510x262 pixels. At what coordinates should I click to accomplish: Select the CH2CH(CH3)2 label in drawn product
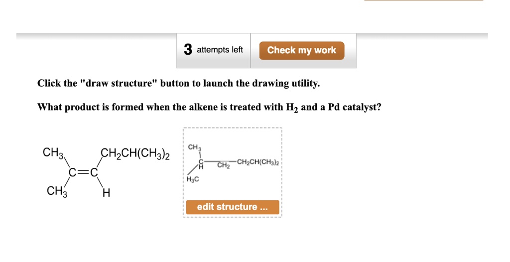(257, 162)
